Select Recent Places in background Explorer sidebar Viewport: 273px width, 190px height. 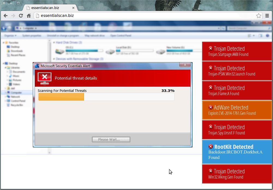[x=16, y=55]
